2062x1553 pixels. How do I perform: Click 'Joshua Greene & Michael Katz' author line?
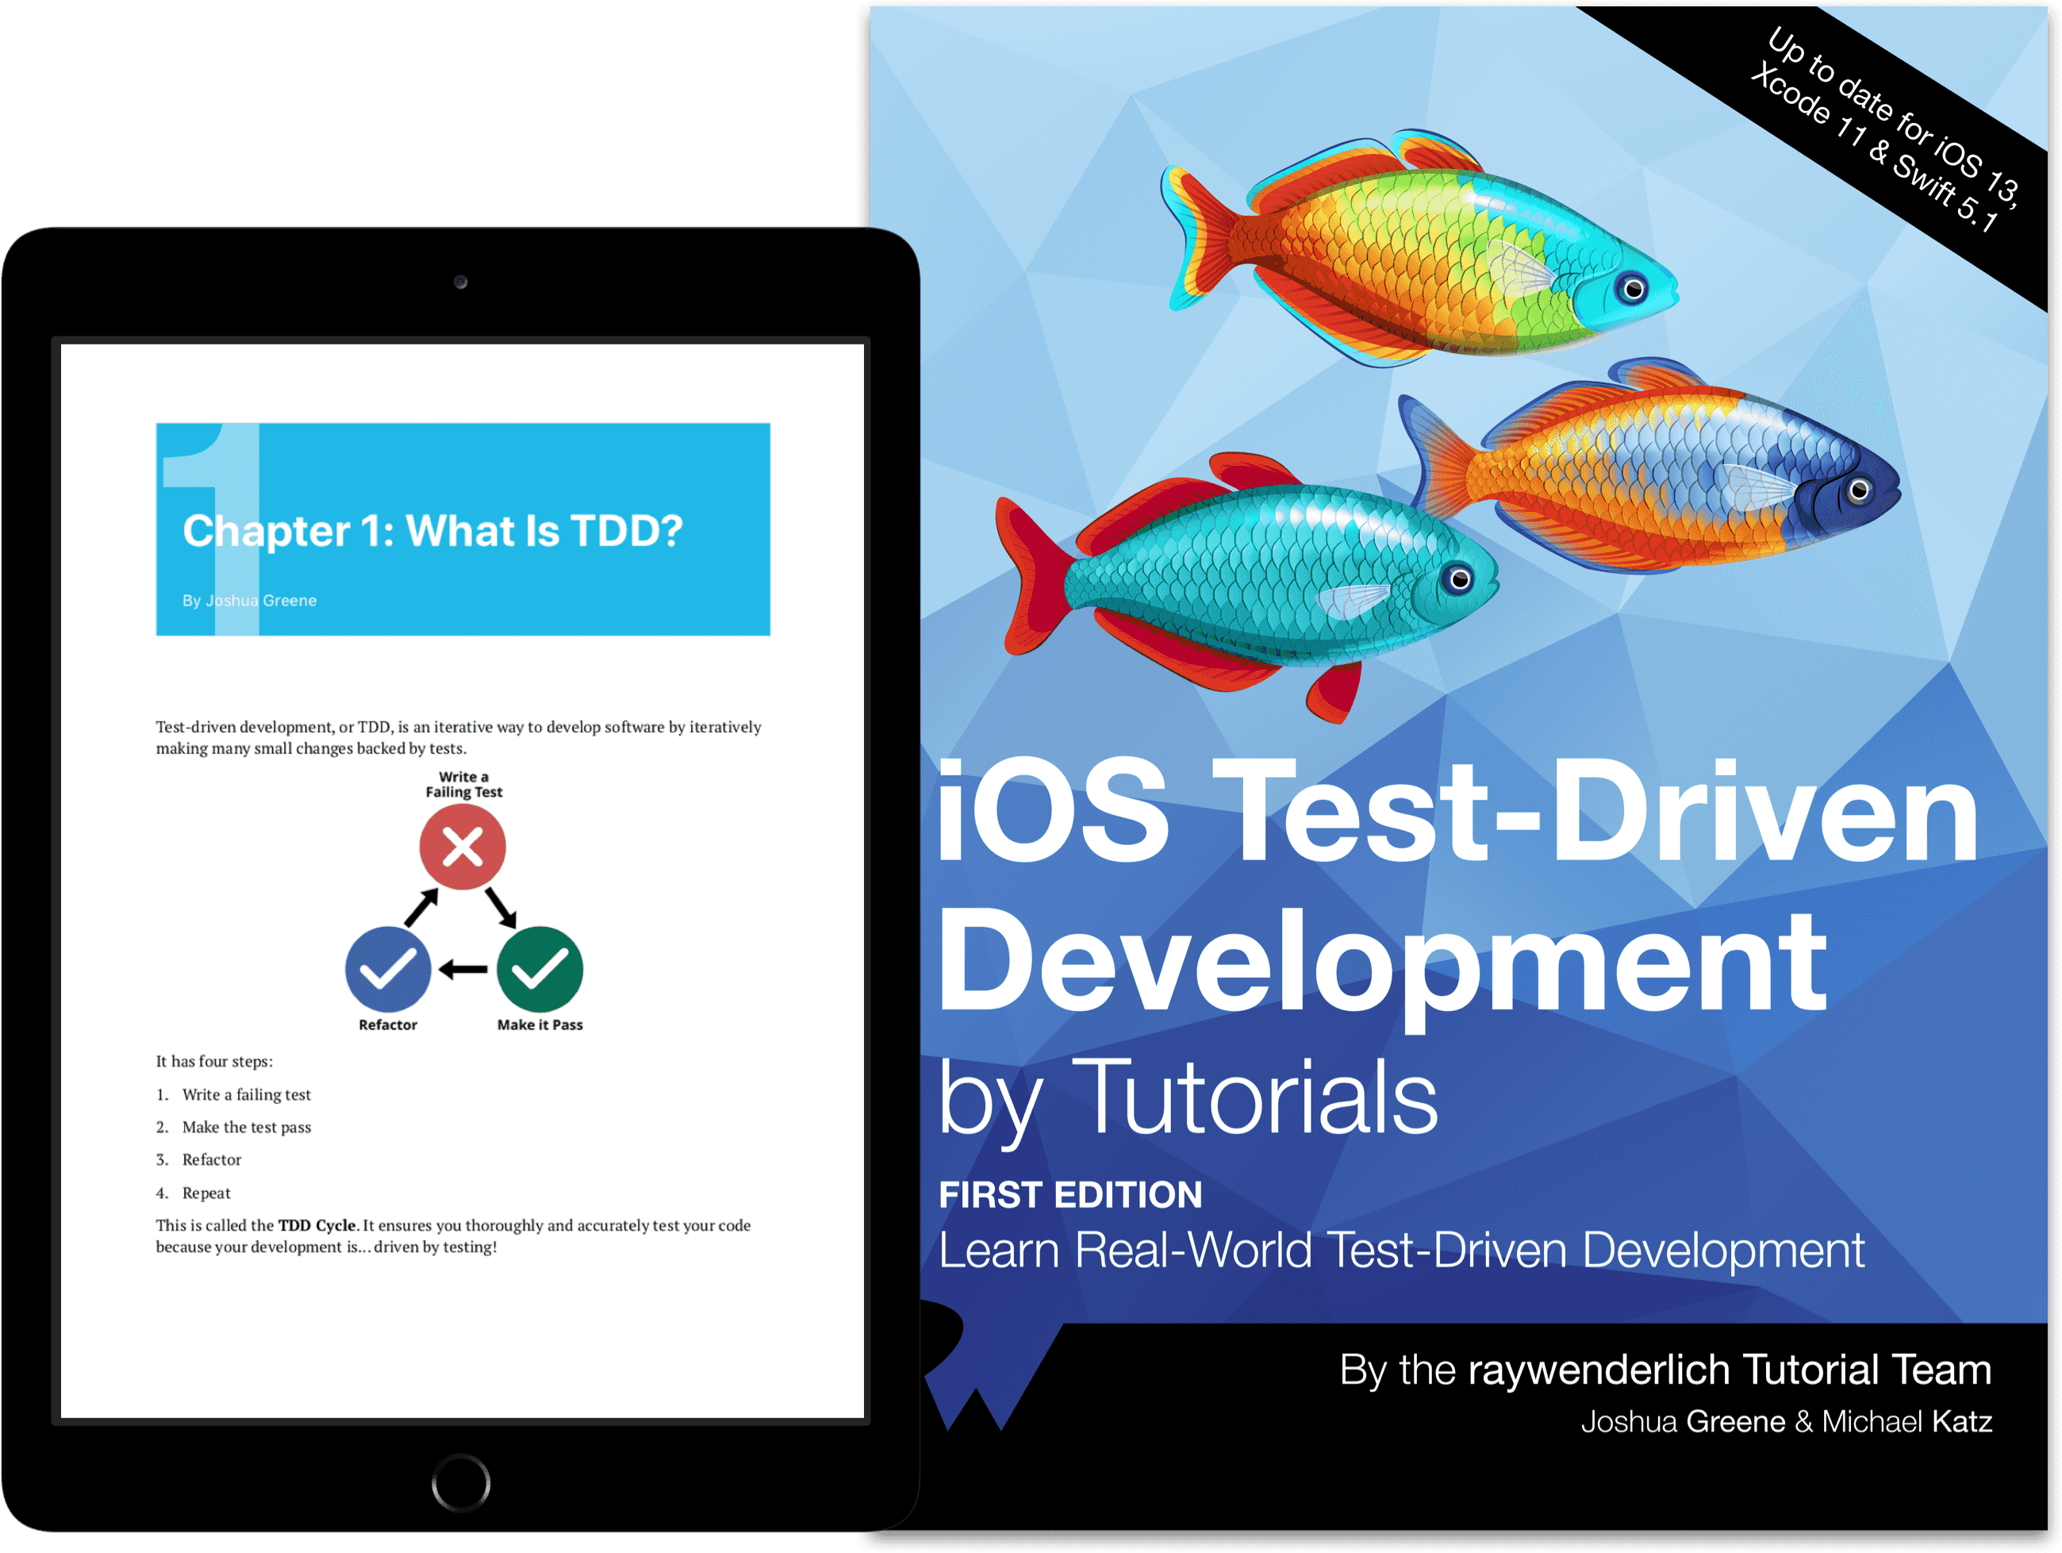(x=1786, y=1421)
